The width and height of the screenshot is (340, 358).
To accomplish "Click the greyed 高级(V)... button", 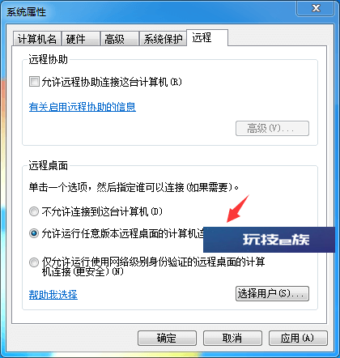I will [272, 128].
